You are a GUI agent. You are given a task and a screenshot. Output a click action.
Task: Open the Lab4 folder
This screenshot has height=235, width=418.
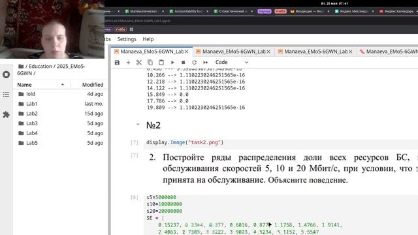[x=61, y=133]
